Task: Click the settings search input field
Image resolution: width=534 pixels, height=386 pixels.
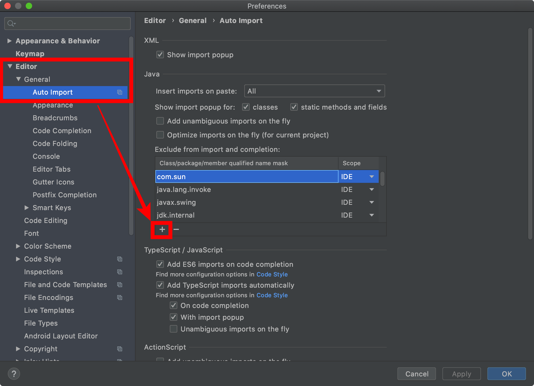Action: [x=72, y=24]
